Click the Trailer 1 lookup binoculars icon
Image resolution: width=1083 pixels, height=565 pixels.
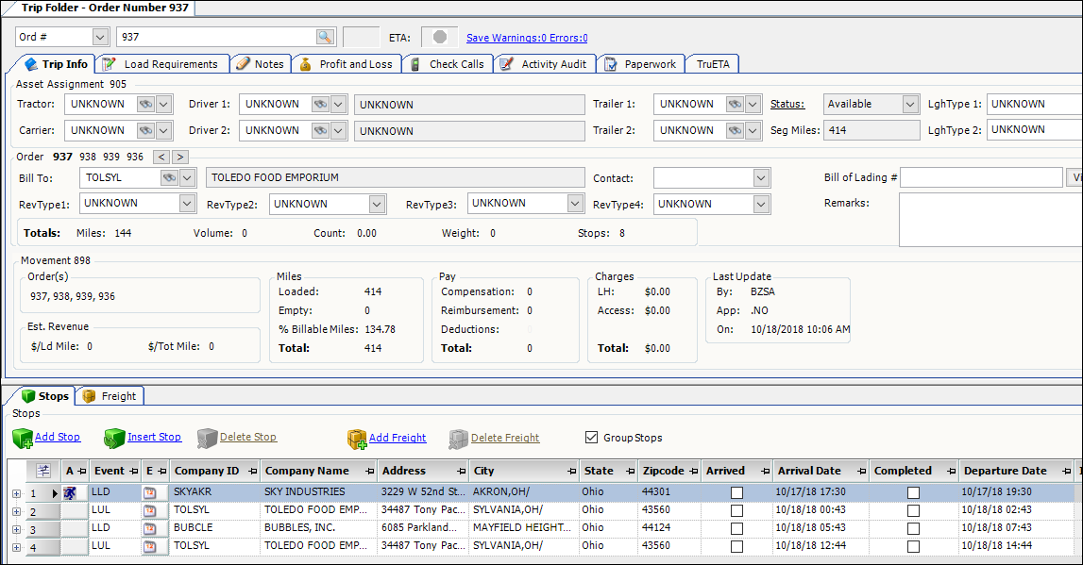click(x=734, y=104)
